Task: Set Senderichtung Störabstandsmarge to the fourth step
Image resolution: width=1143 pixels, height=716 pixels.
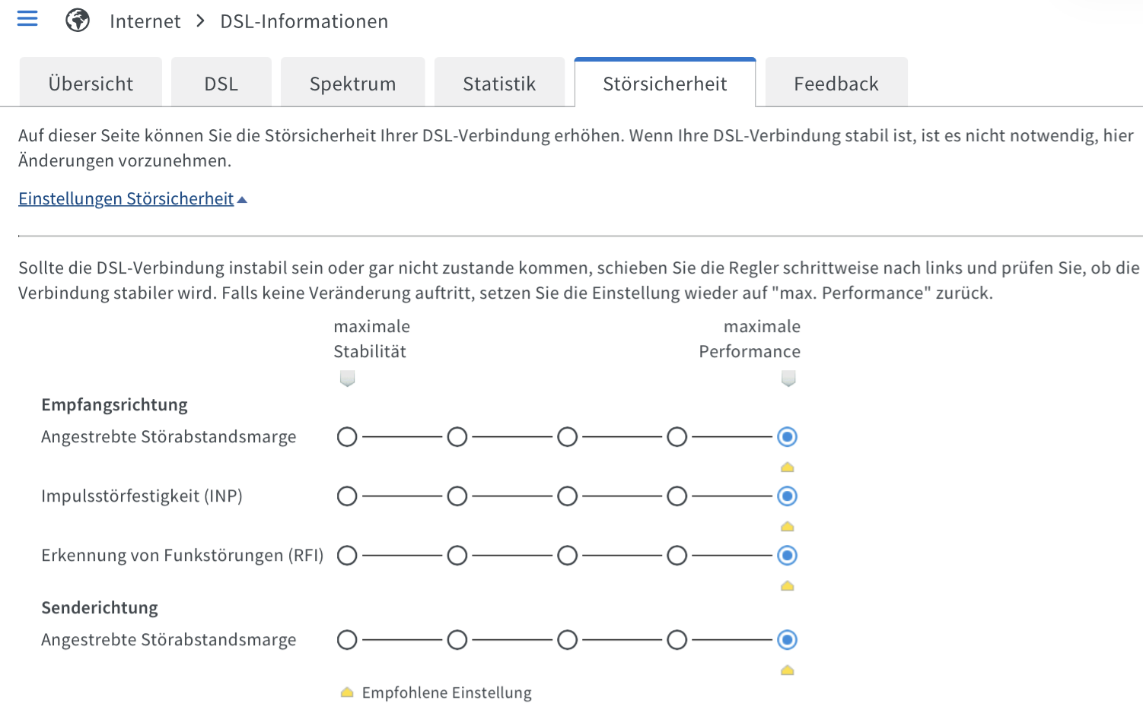Action: (677, 640)
